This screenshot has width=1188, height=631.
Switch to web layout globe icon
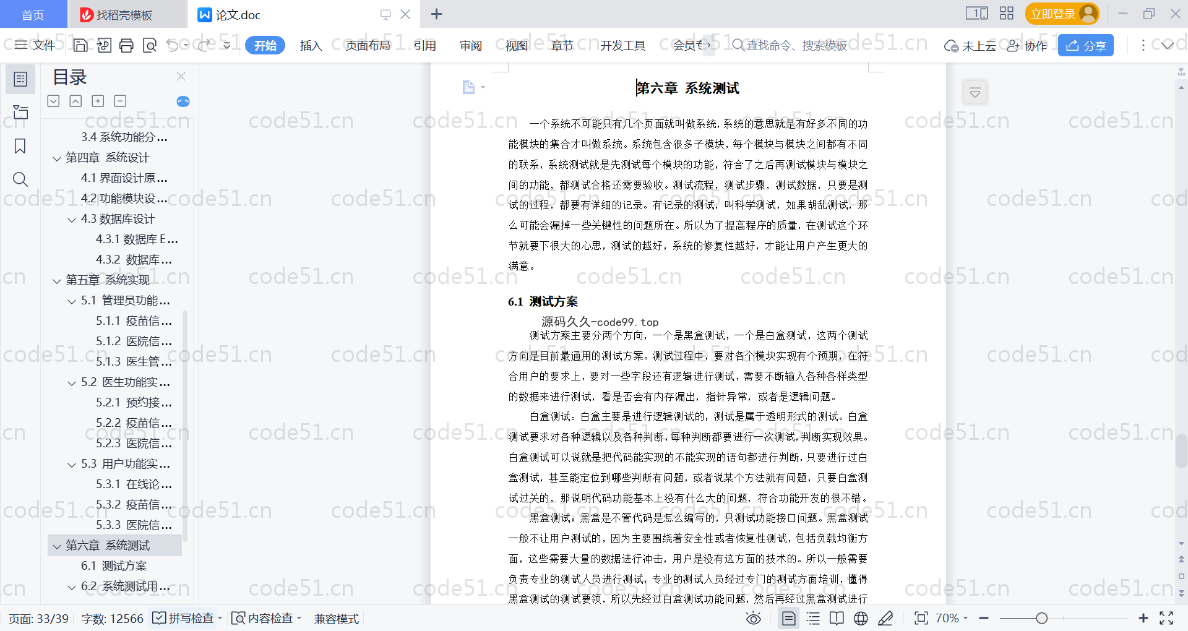[861, 618]
